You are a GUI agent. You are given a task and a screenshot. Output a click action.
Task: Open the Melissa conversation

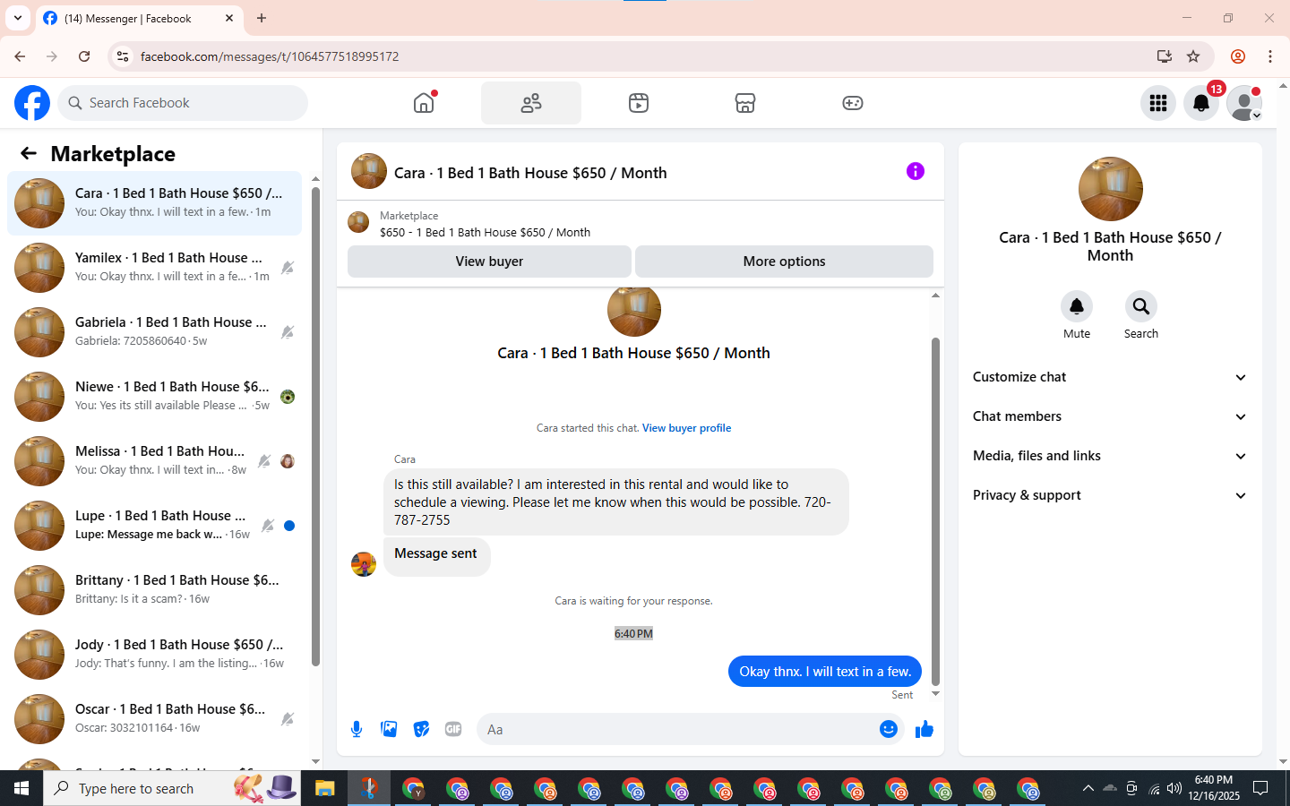(x=154, y=461)
